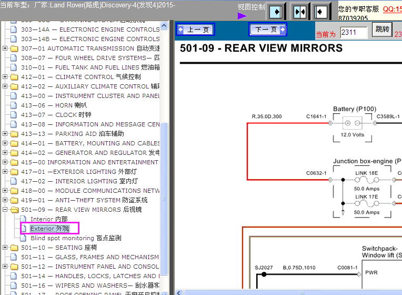The height and width of the screenshot is (295, 402).
Task: Click the 419-01 Anti-Theft System folder icon
Action: point(14,200)
